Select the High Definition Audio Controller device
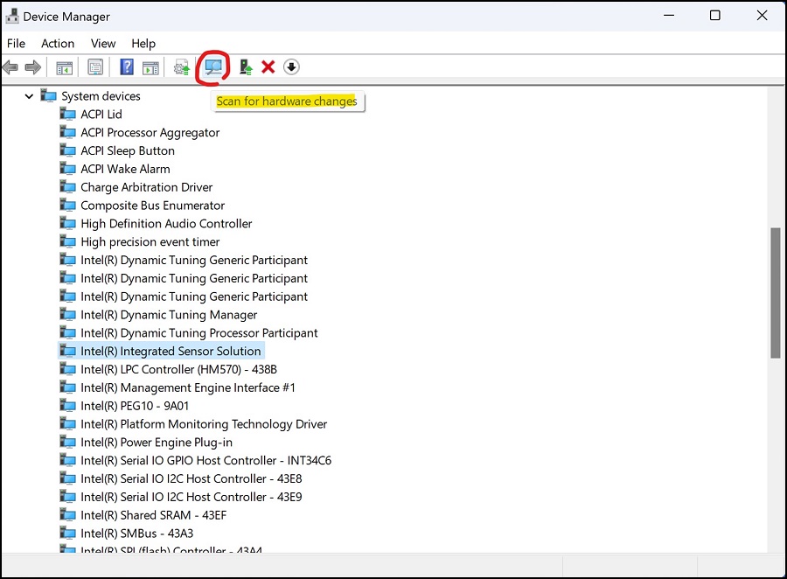This screenshot has height=579, width=787. pyautogui.click(x=166, y=223)
